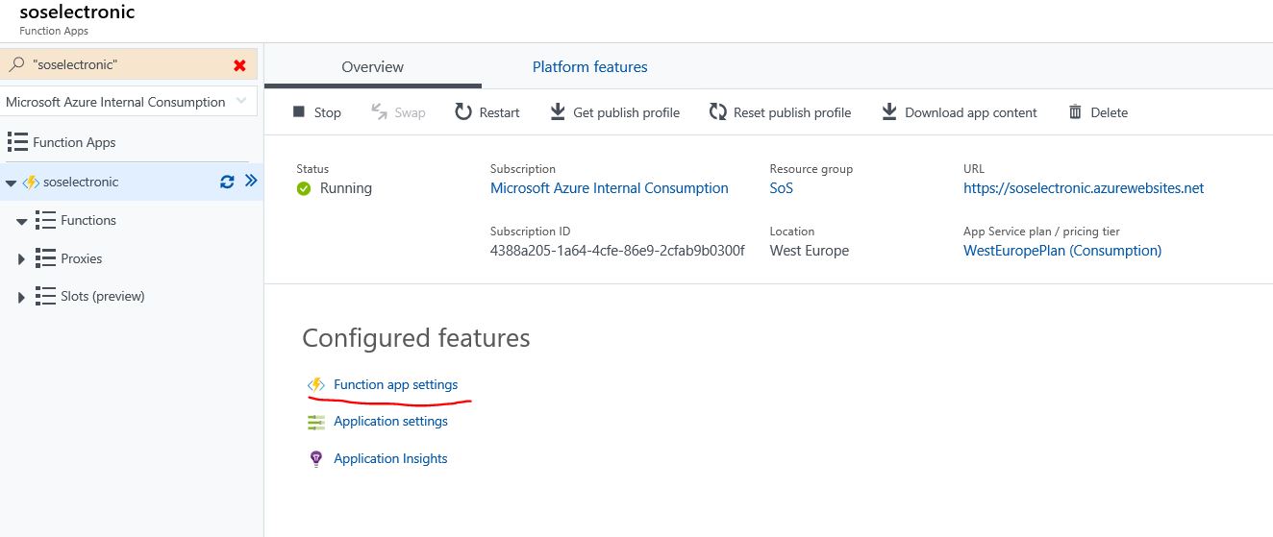Open the subscription filter dropdown
The width and height of the screenshot is (1273, 537).
(129, 102)
